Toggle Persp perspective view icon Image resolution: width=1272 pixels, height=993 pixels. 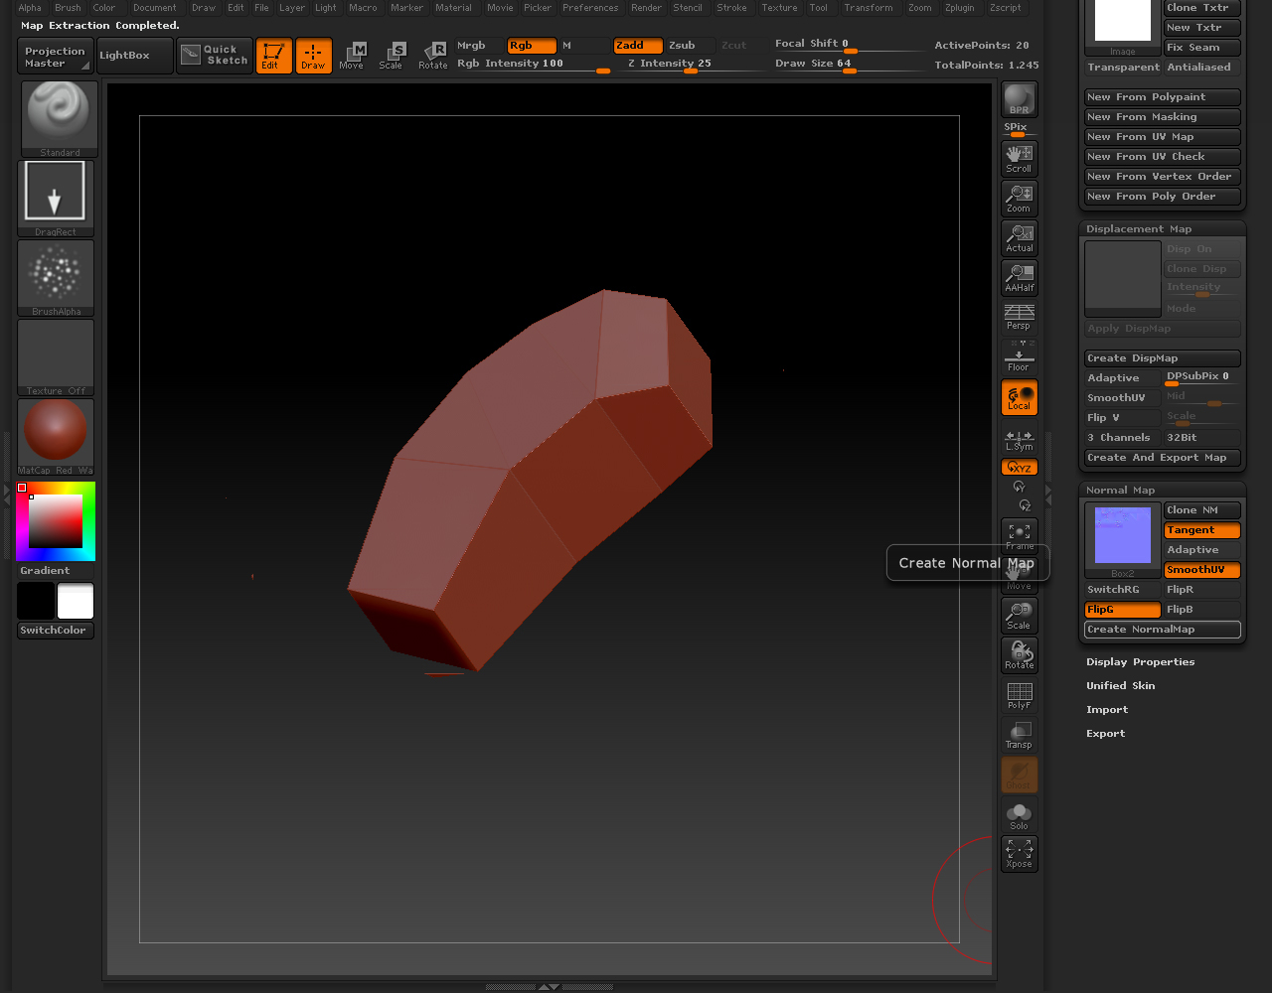pos(1019,317)
